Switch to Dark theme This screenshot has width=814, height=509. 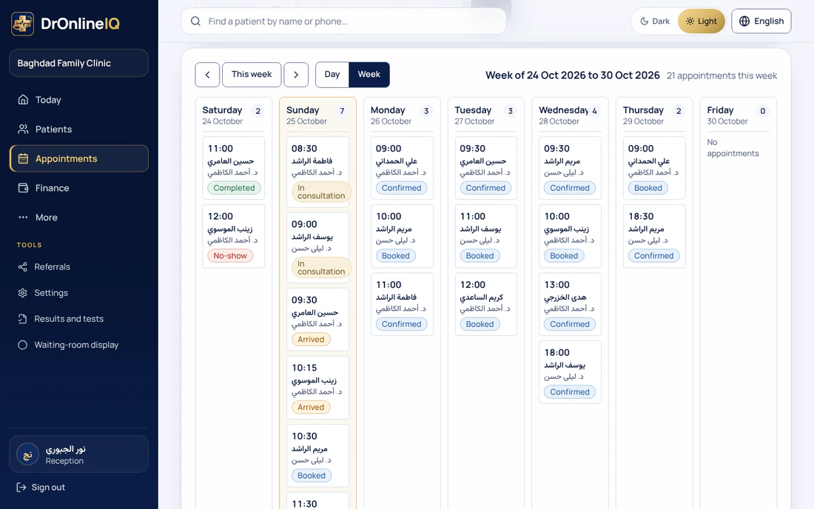(x=655, y=21)
